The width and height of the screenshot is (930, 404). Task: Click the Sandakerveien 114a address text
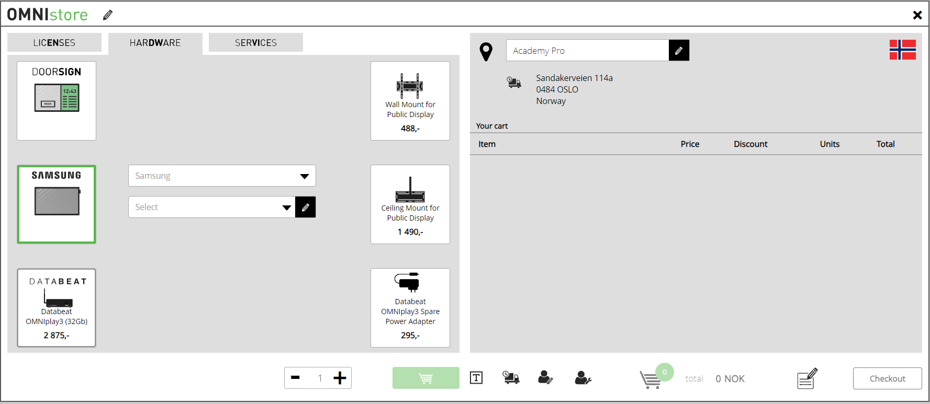point(574,78)
